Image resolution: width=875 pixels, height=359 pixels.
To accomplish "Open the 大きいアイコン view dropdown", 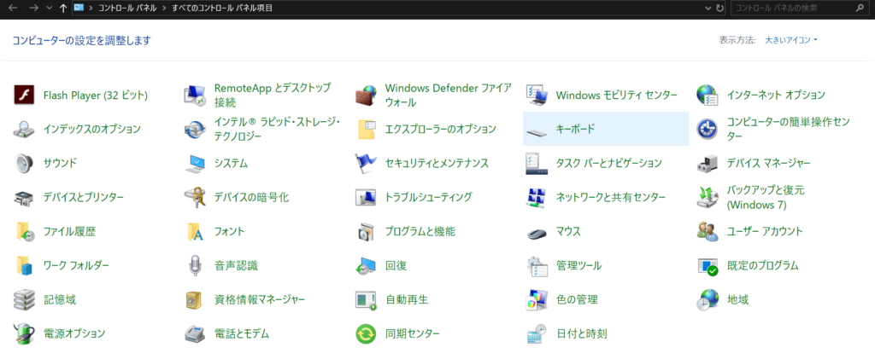I will point(790,40).
